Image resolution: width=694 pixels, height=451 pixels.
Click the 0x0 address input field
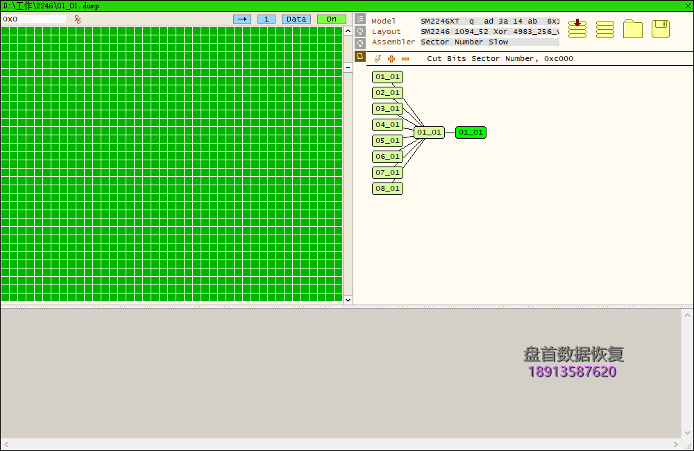click(x=34, y=19)
